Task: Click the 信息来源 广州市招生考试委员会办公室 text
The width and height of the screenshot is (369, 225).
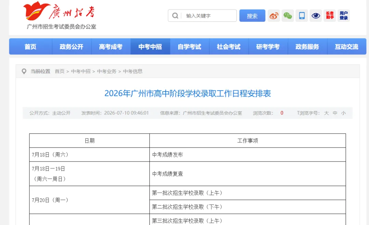Action: (201, 113)
